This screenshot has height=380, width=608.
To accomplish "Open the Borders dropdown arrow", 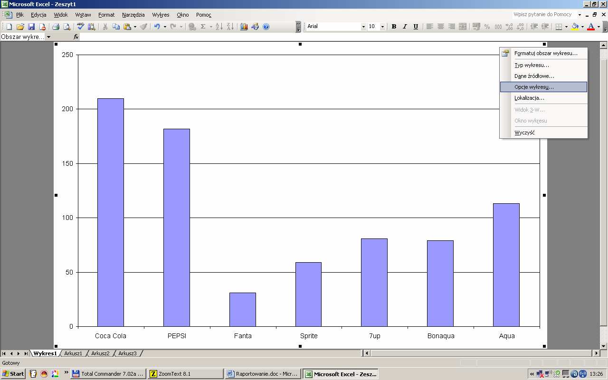I will 567,27.
